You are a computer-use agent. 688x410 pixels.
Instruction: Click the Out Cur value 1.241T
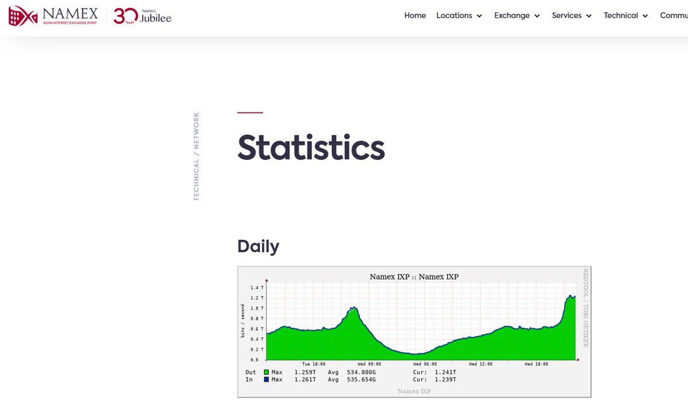[446, 372]
